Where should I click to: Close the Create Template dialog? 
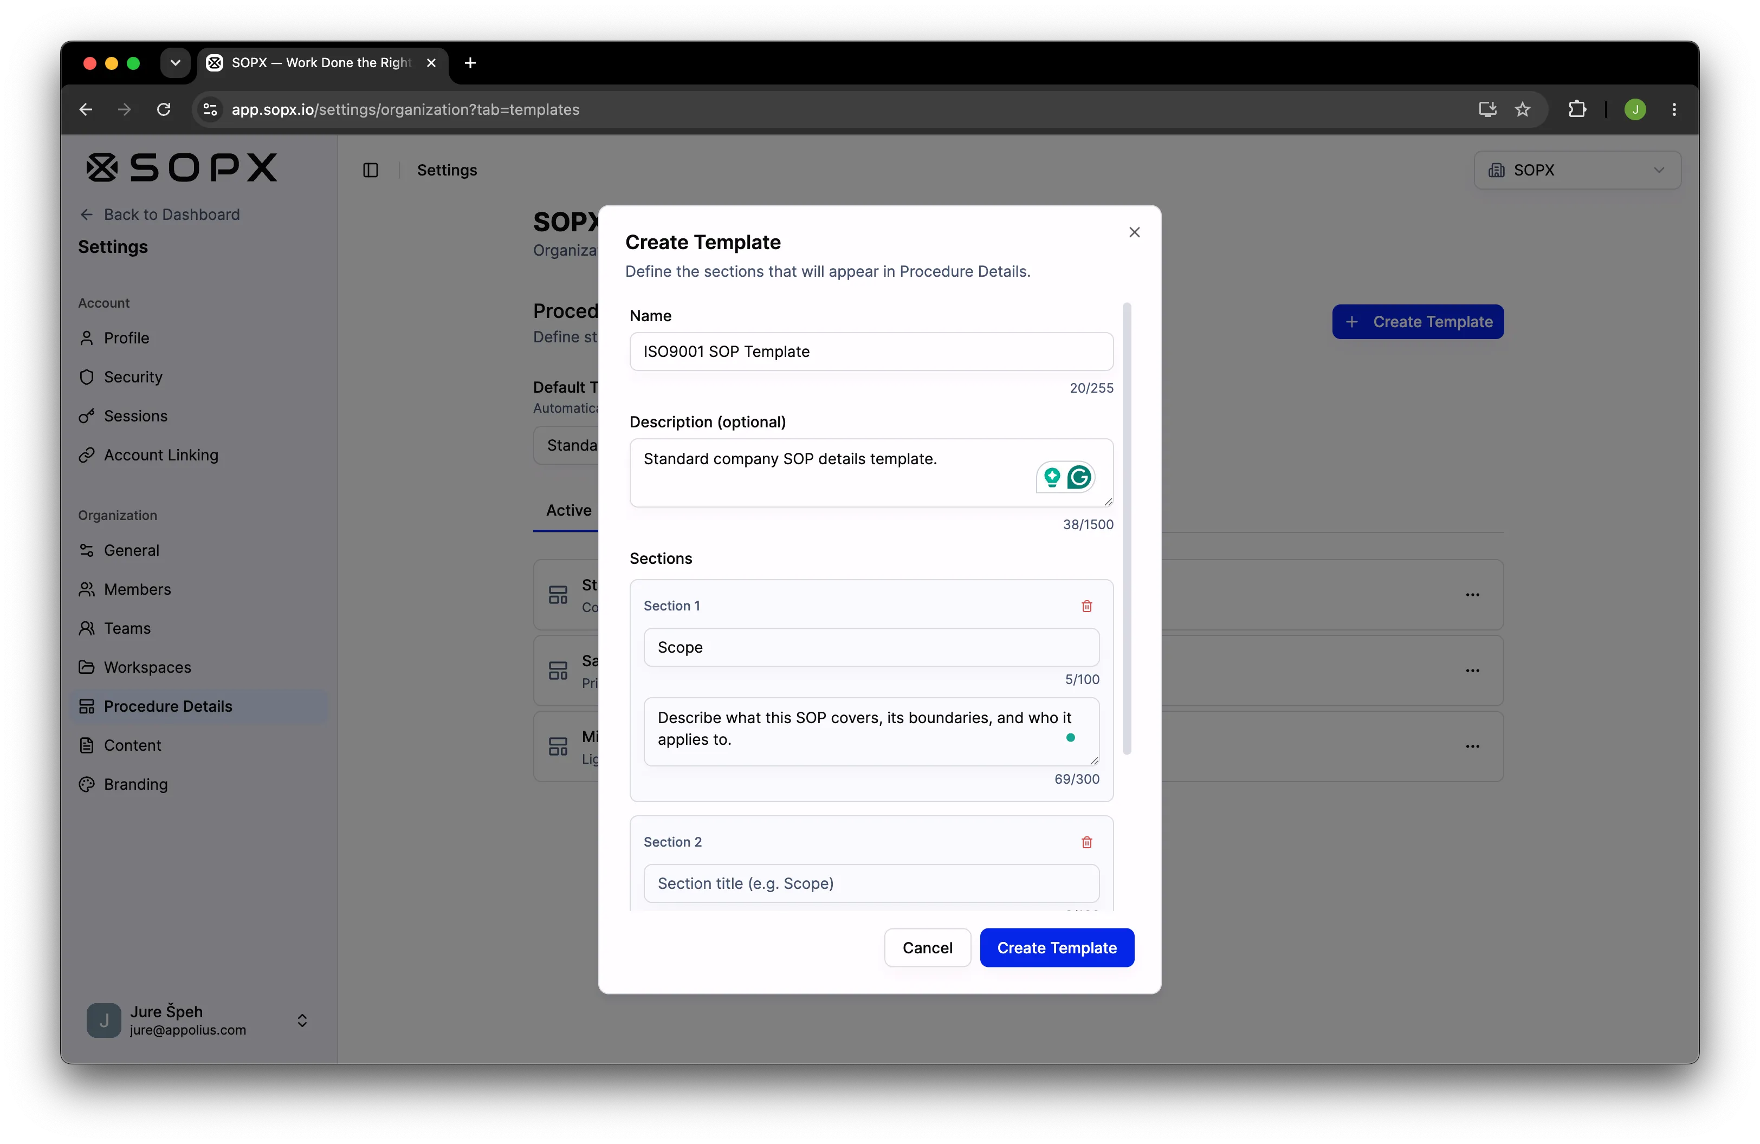pyautogui.click(x=1134, y=232)
